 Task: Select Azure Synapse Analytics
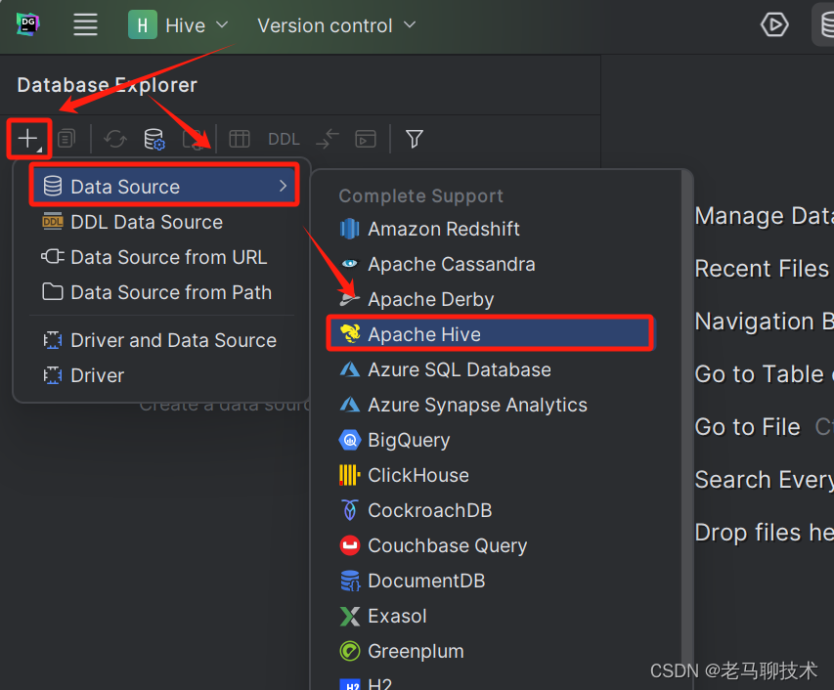[492, 405]
